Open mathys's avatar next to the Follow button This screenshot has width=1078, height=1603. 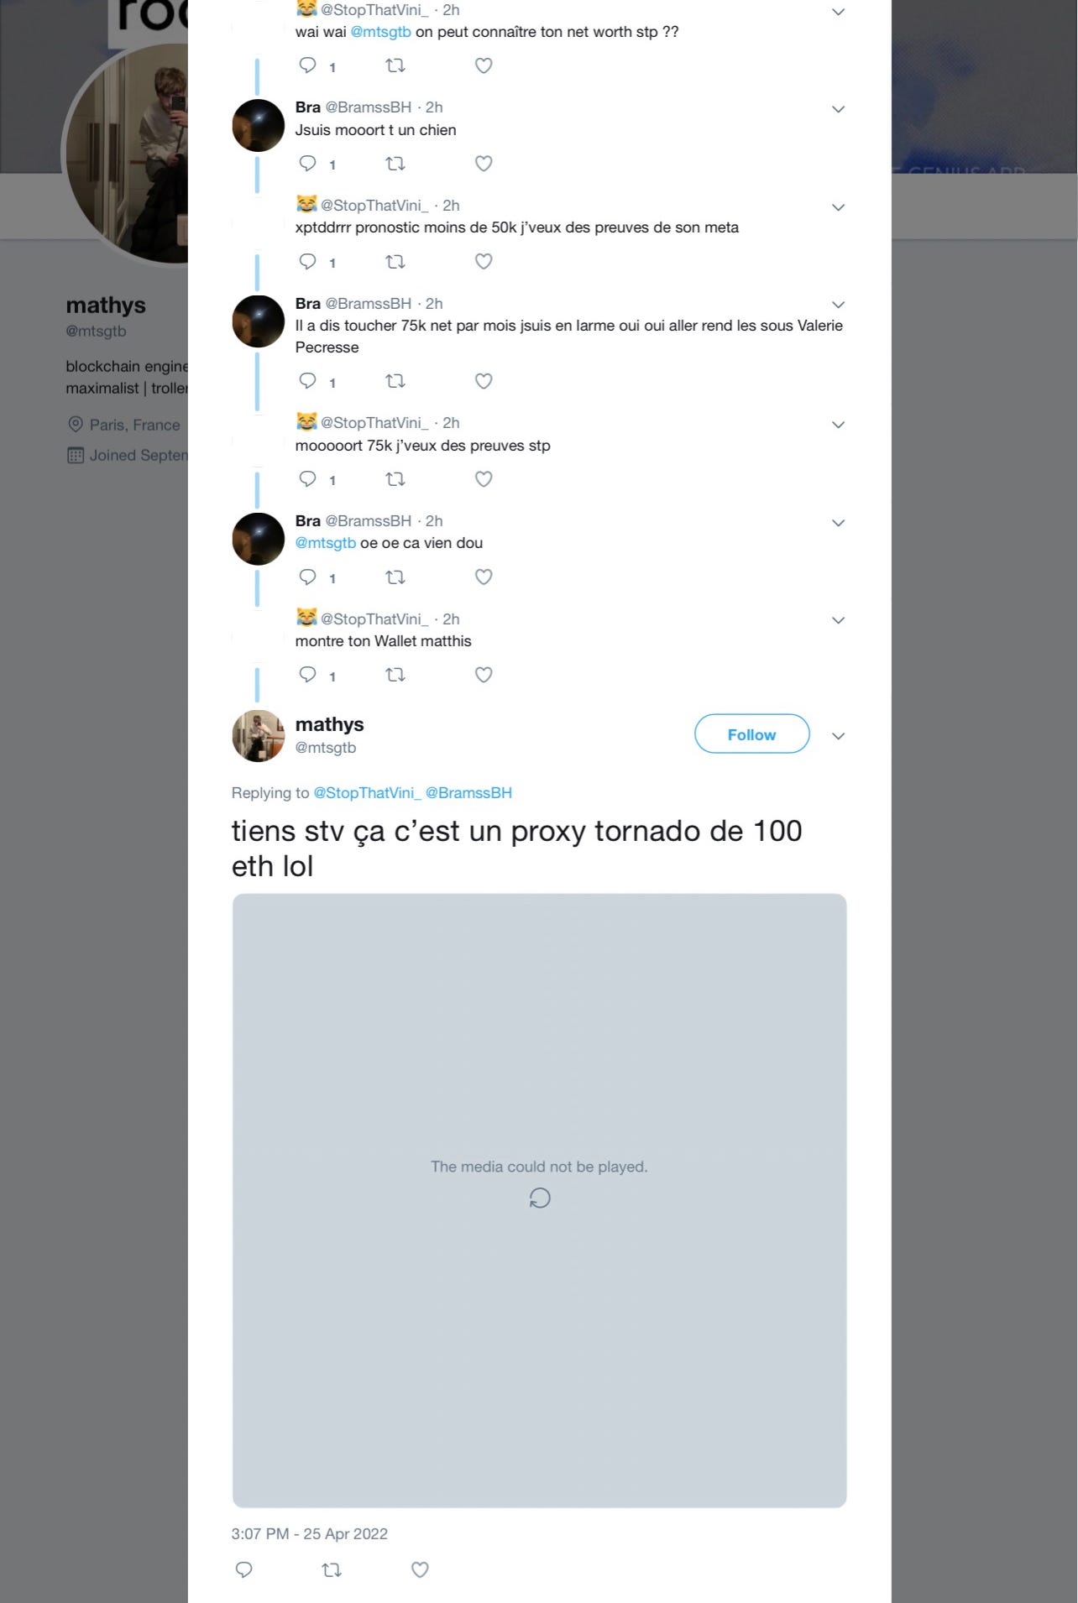click(x=259, y=736)
